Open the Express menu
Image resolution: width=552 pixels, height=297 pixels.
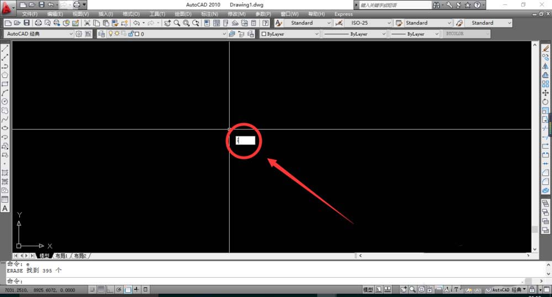343,14
